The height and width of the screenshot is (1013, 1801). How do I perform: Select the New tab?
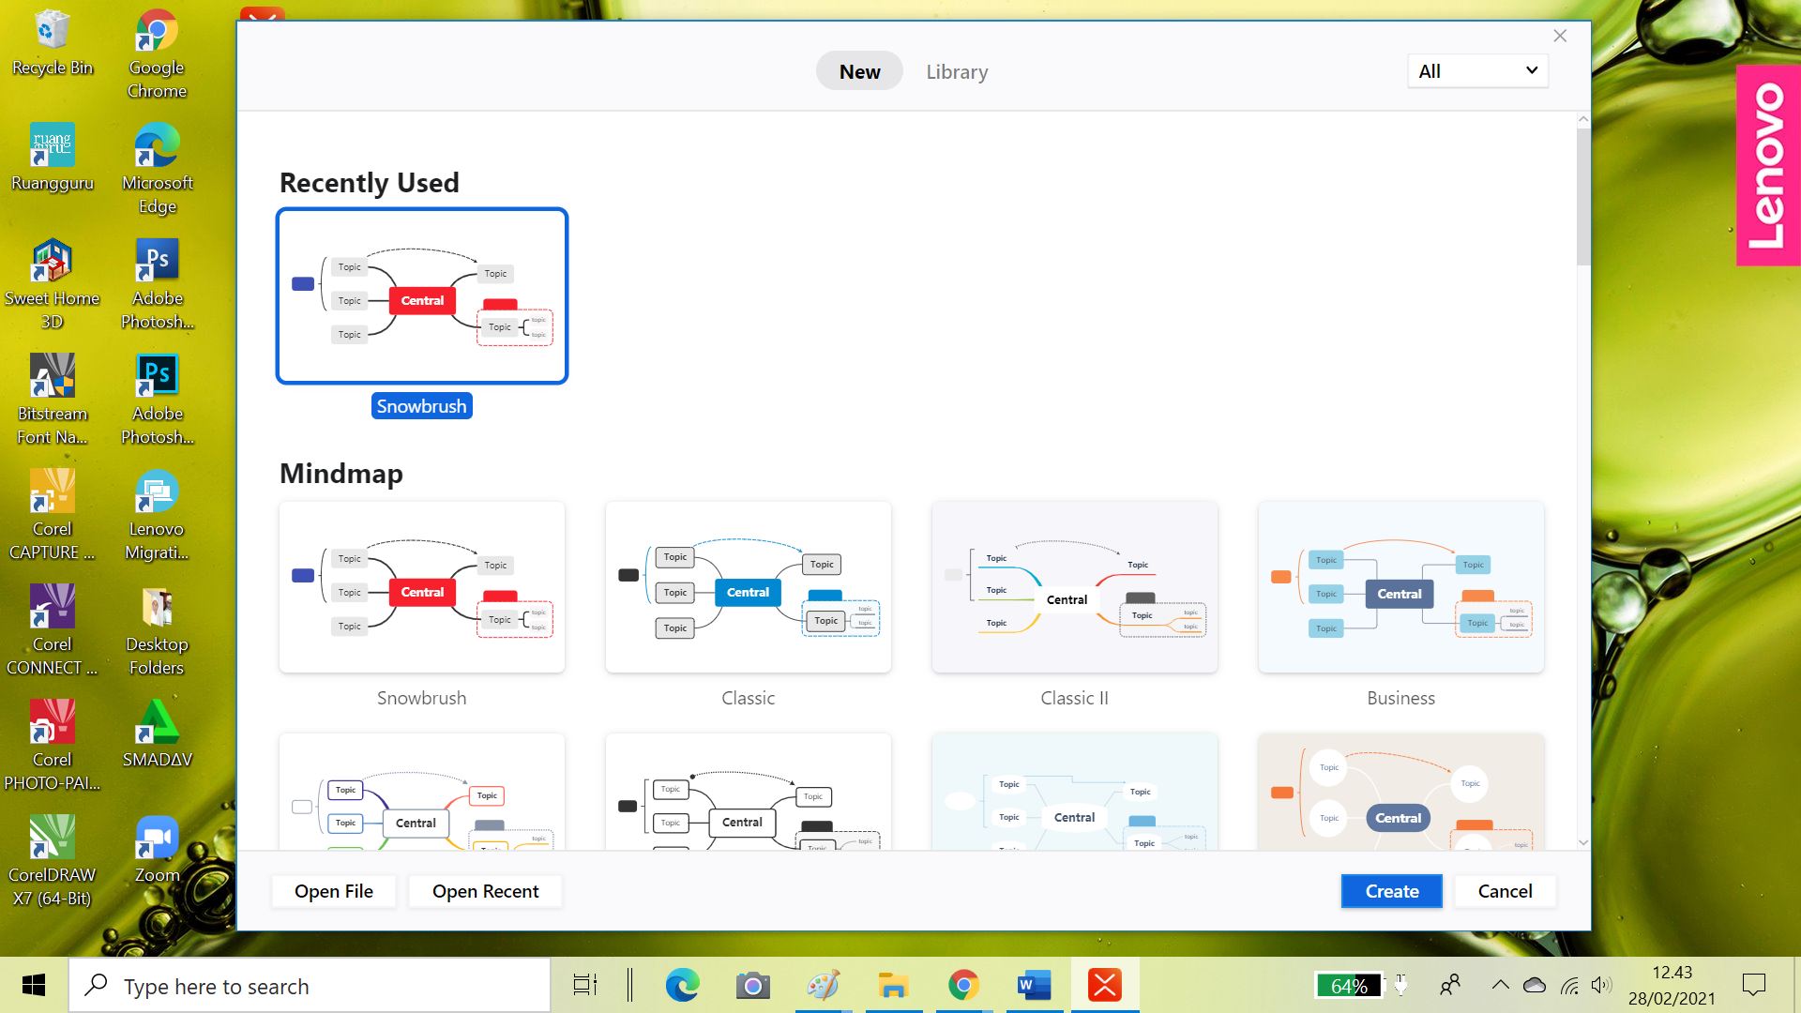point(858,70)
